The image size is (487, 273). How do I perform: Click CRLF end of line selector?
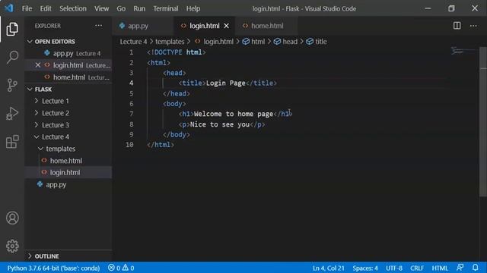pos(417,268)
